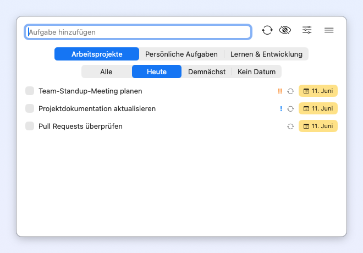Image resolution: width=363 pixels, height=253 pixels.
Task: Click blue exclamation priority on Projektdokumentation task
Action: click(281, 108)
